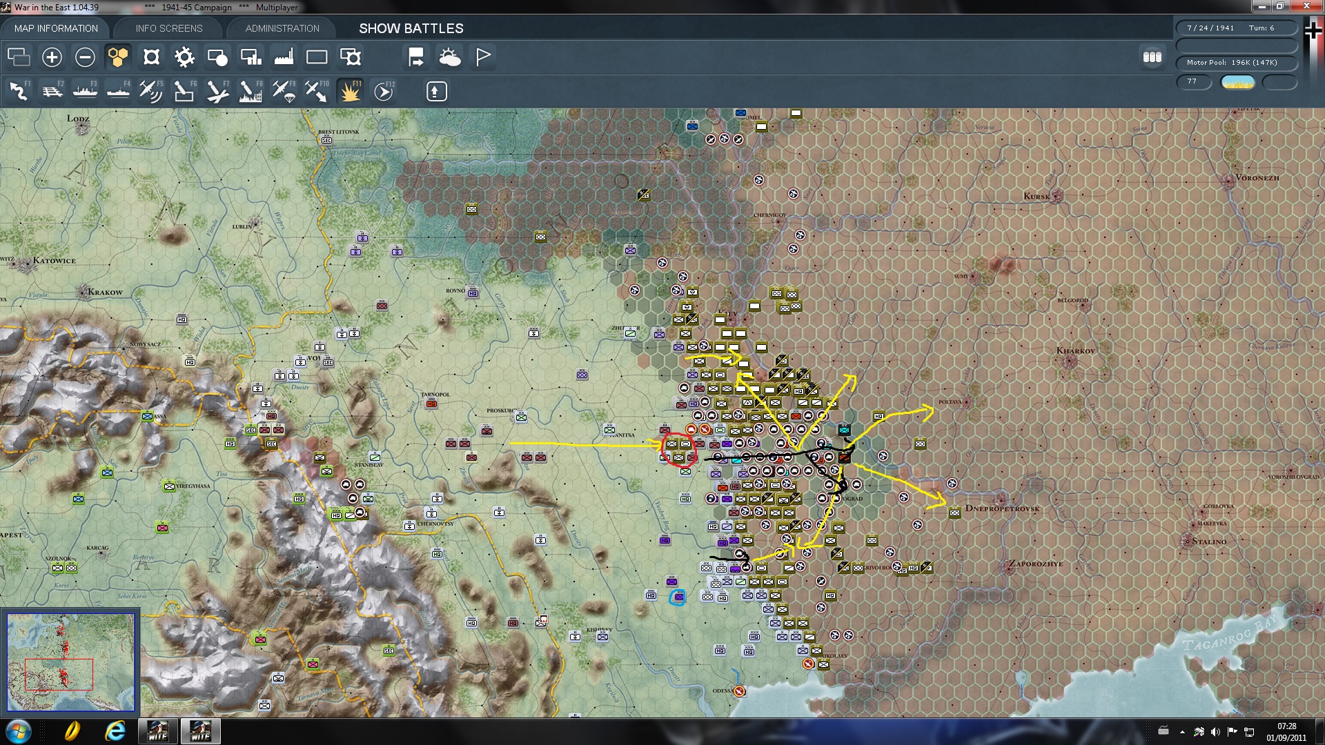Switch to the ADMINISTRATION tab
The height and width of the screenshot is (745, 1325).
[x=282, y=28]
